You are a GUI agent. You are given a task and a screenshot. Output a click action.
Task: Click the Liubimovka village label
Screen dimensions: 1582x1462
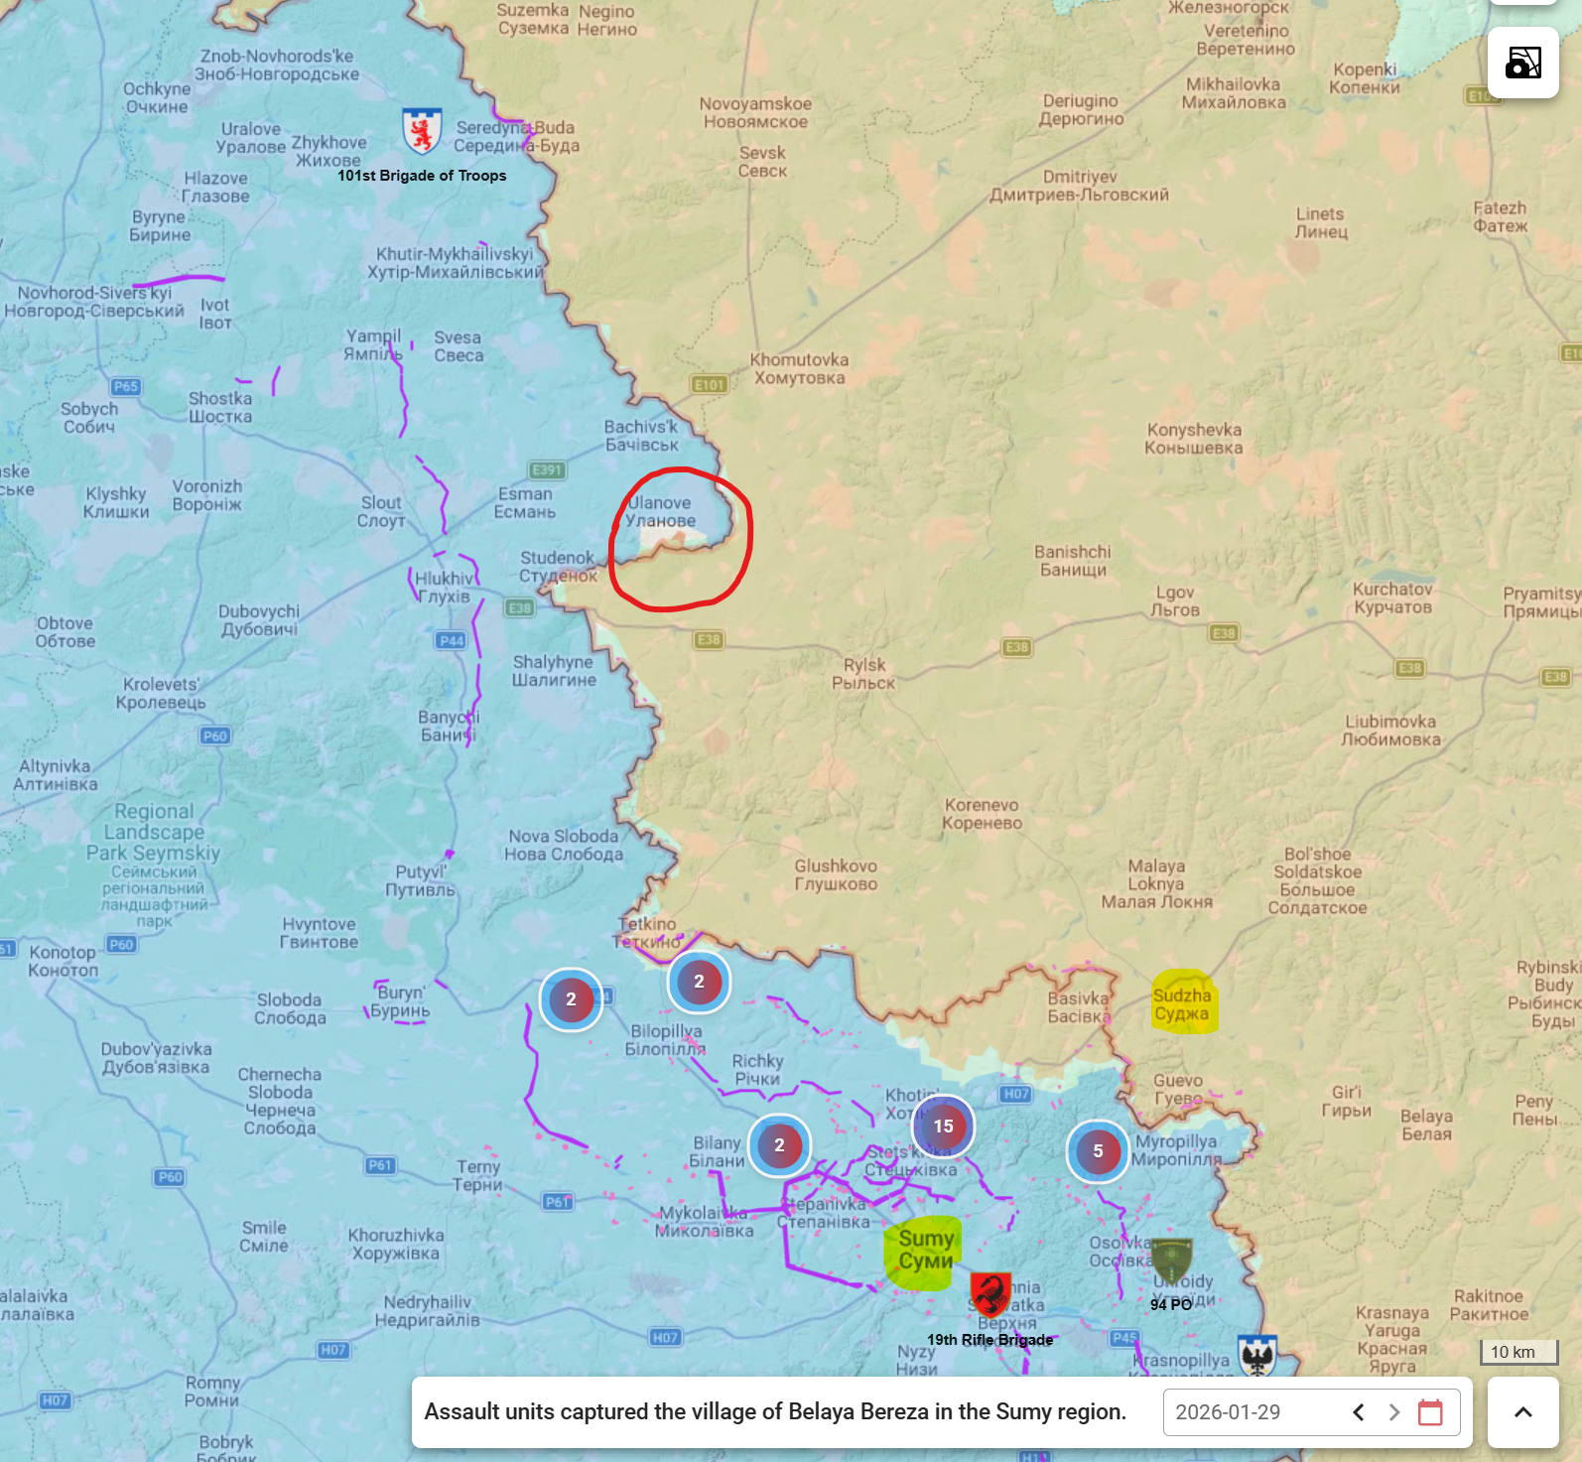pyautogui.click(x=1391, y=731)
